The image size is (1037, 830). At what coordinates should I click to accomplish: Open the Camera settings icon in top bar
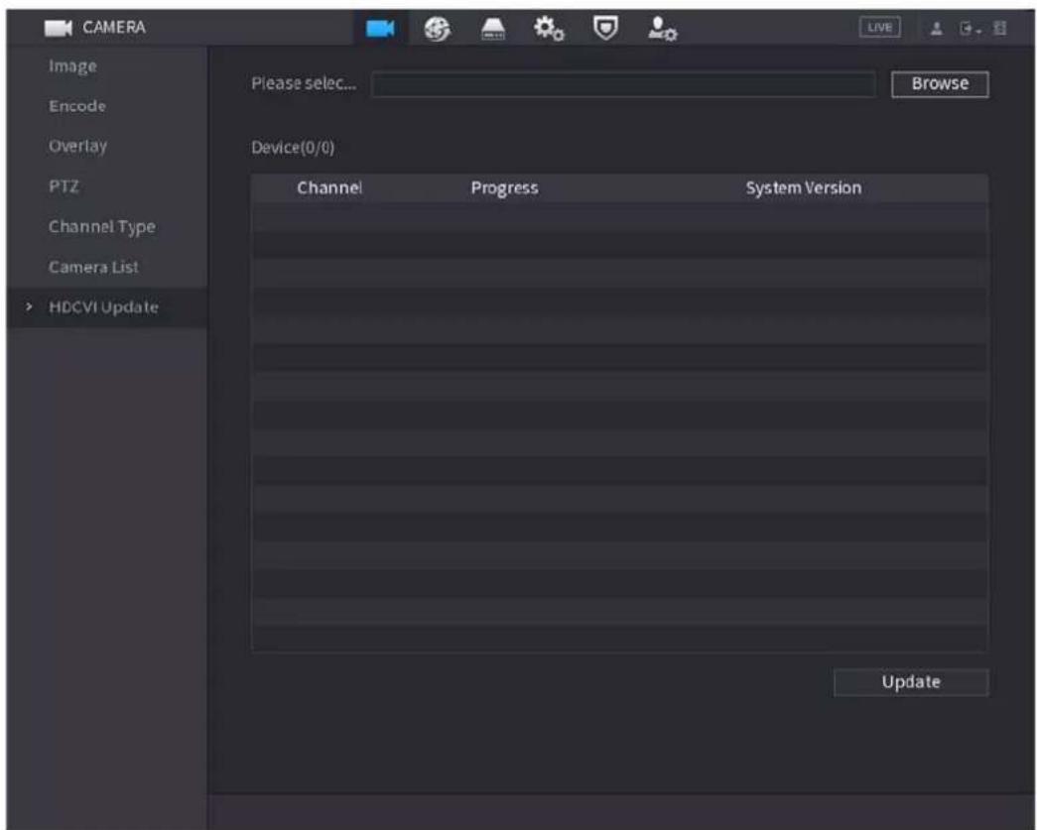click(380, 29)
